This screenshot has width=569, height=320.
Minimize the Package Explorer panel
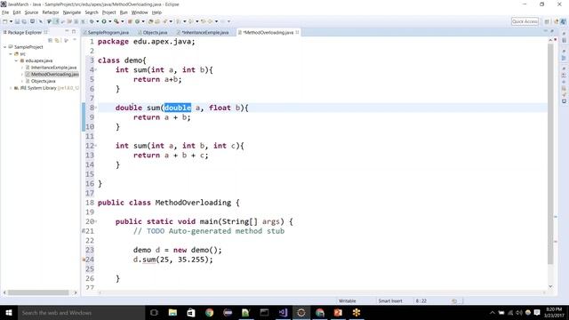pos(67,32)
